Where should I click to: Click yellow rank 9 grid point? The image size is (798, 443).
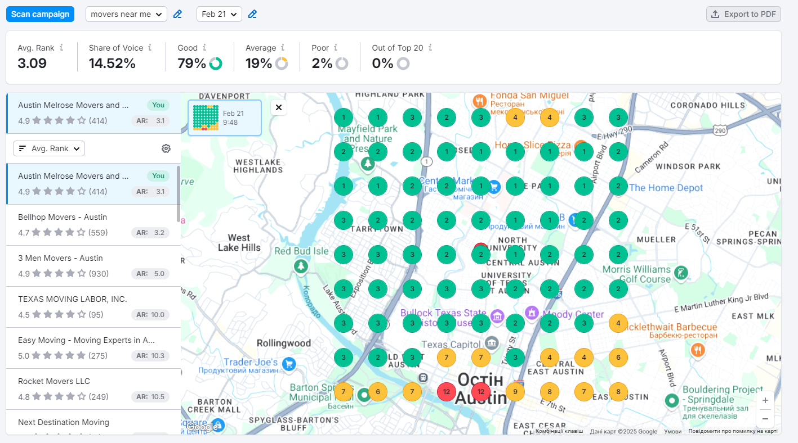click(515, 391)
